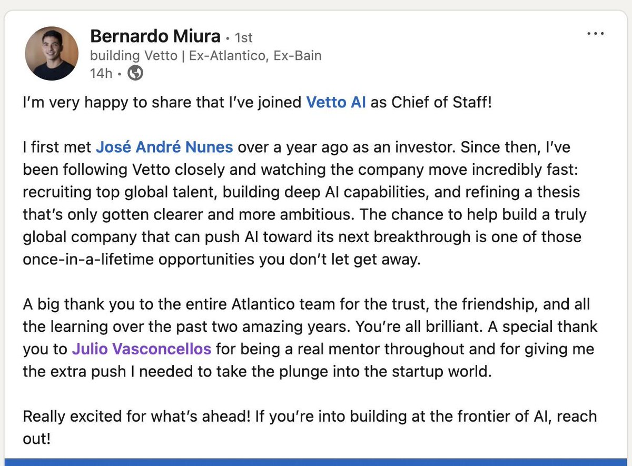
Task: Click the sentence 'Really excited for what's ahead!'
Action: coord(137,416)
